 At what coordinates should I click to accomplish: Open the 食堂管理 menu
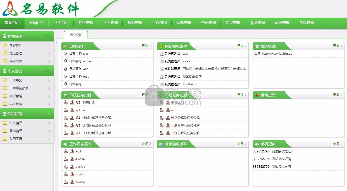tap(258, 23)
